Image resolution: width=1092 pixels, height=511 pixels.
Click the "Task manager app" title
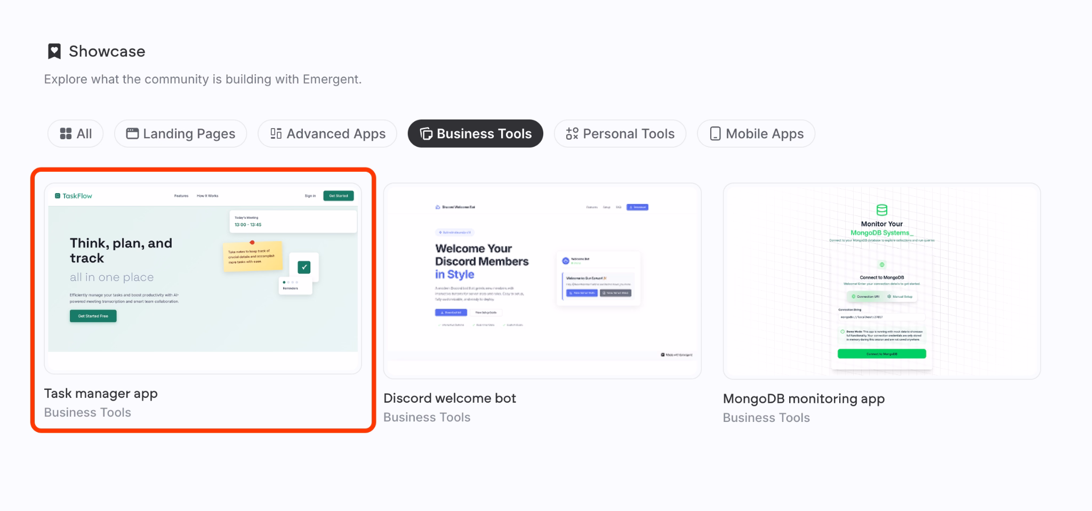(x=101, y=394)
